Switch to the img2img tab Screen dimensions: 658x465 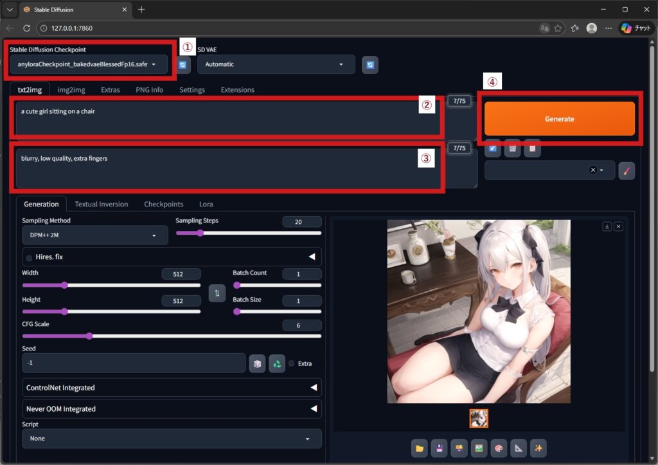pyautogui.click(x=71, y=90)
